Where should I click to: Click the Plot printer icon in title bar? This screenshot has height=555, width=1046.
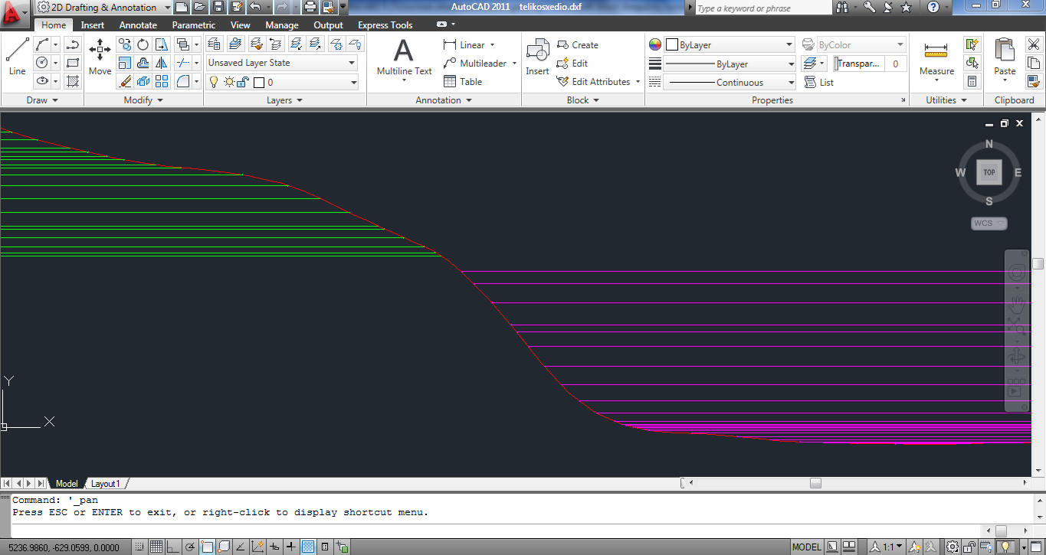tap(310, 7)
